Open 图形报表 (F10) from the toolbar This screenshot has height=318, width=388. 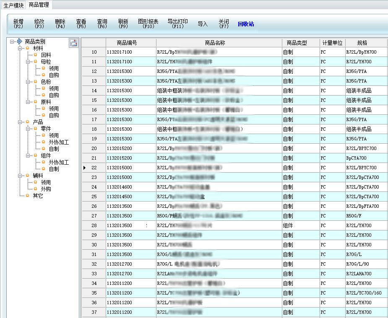coord(148,24)
